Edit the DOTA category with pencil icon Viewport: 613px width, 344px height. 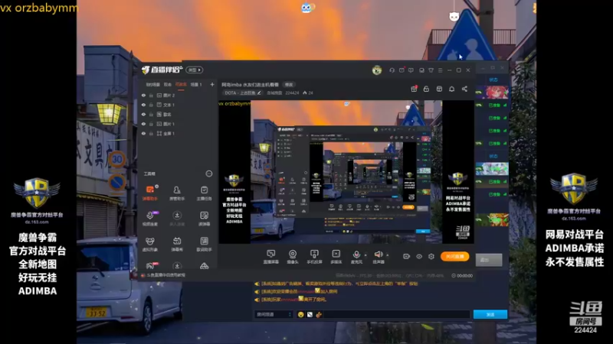[x=259, y=92]
